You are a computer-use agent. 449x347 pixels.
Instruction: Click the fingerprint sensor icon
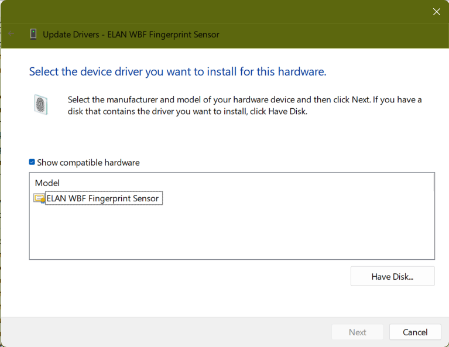click(40, 105)
